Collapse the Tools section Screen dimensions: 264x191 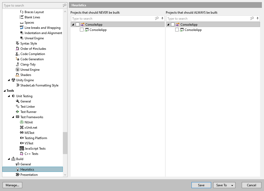pyautogui.click(x=4, y=91)
